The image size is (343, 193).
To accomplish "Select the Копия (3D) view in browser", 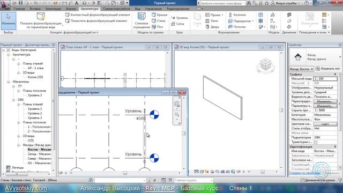I will tap(35, 77).
